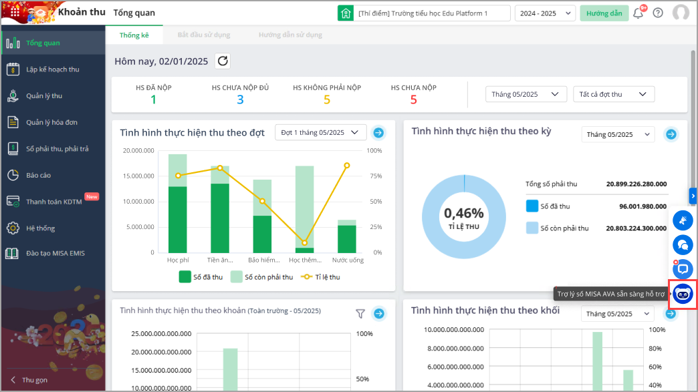The height and width of the screenshot is (392, 698).
Task: Expand the side panel arrow on right edge
Action: [693, 196]
